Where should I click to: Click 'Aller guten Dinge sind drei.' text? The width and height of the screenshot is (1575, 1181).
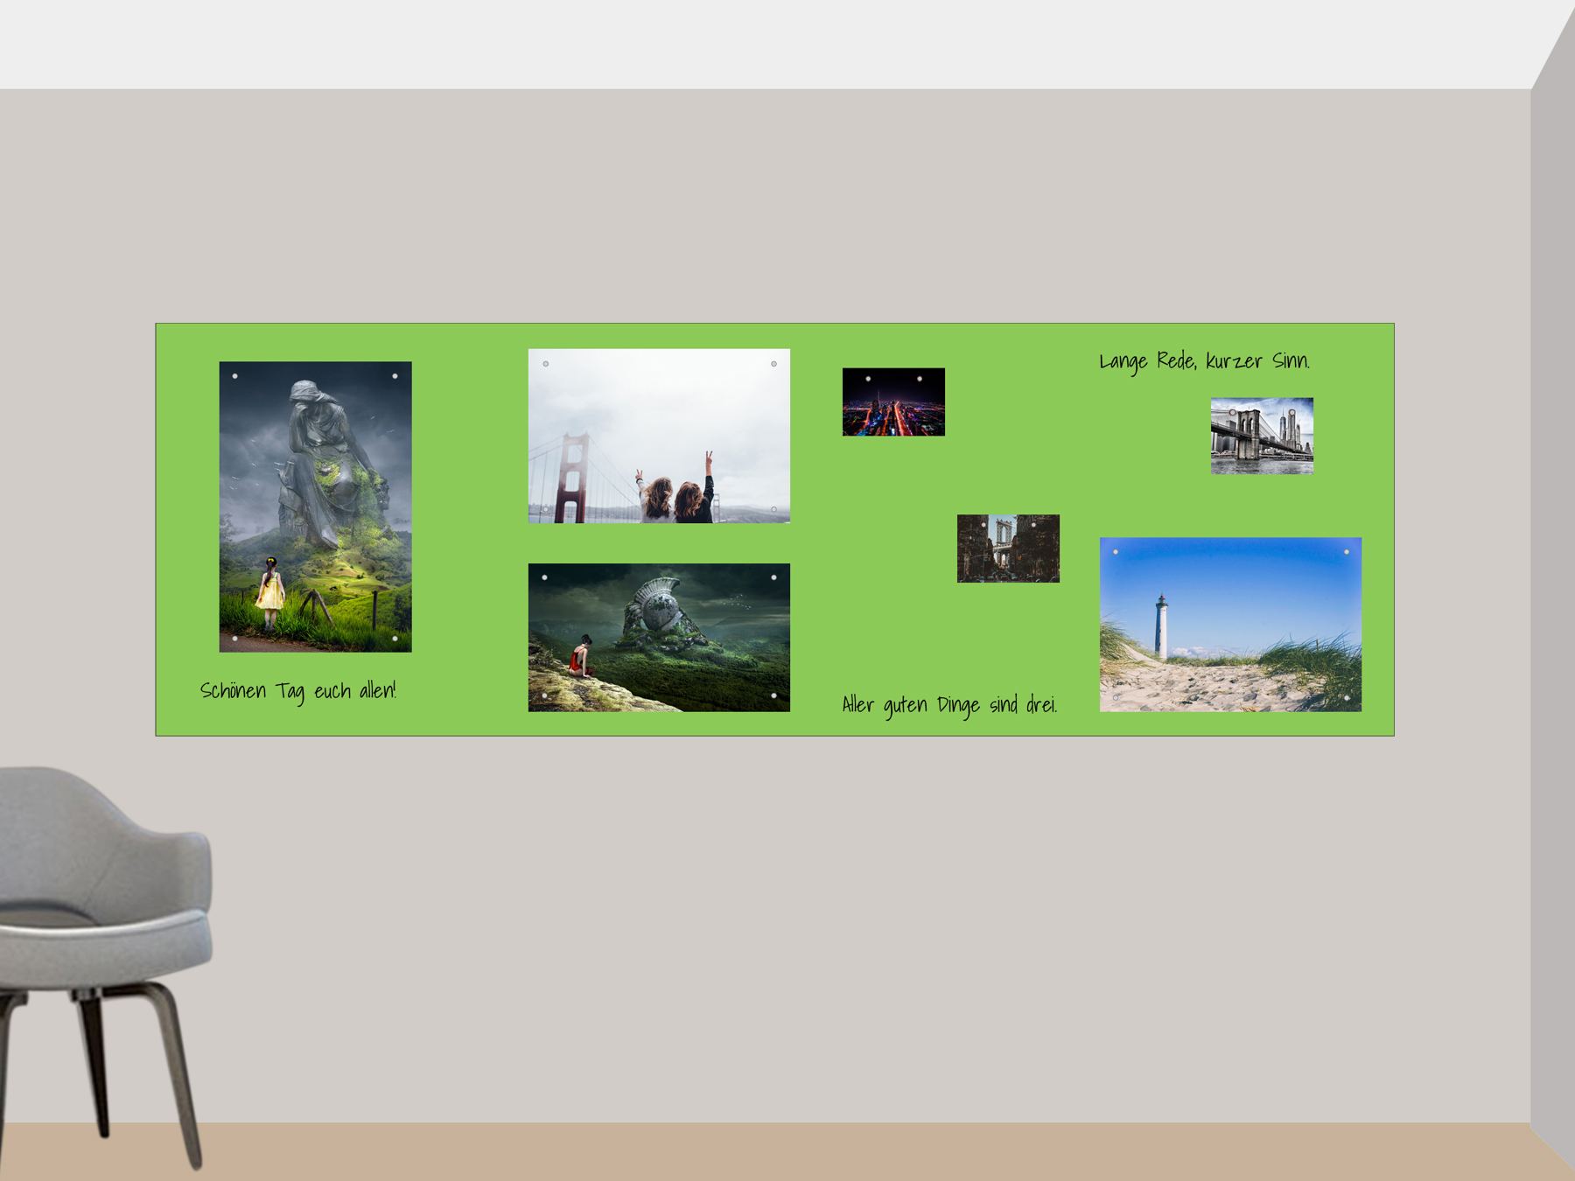point(949,705)
